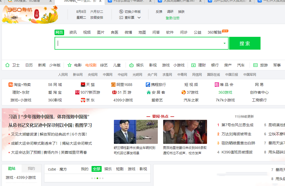
Task: Select the 网页 search tab
Action: [x=59, y=33]
